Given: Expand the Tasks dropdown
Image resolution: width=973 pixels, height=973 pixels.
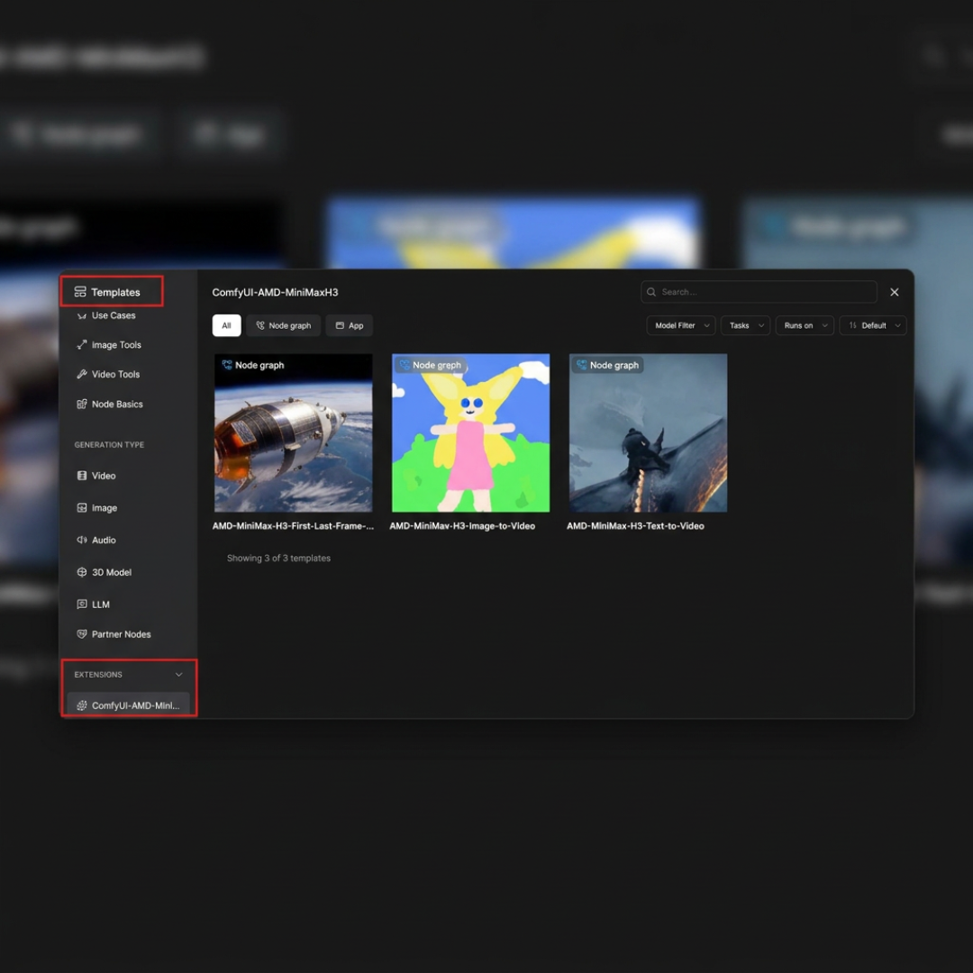Looking at the screenshot, I should point(745,325).
